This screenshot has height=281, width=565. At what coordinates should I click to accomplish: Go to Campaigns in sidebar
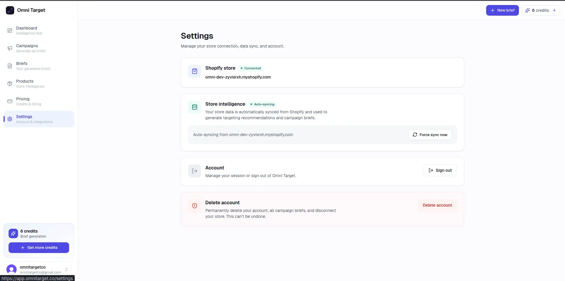pos(39,48)
